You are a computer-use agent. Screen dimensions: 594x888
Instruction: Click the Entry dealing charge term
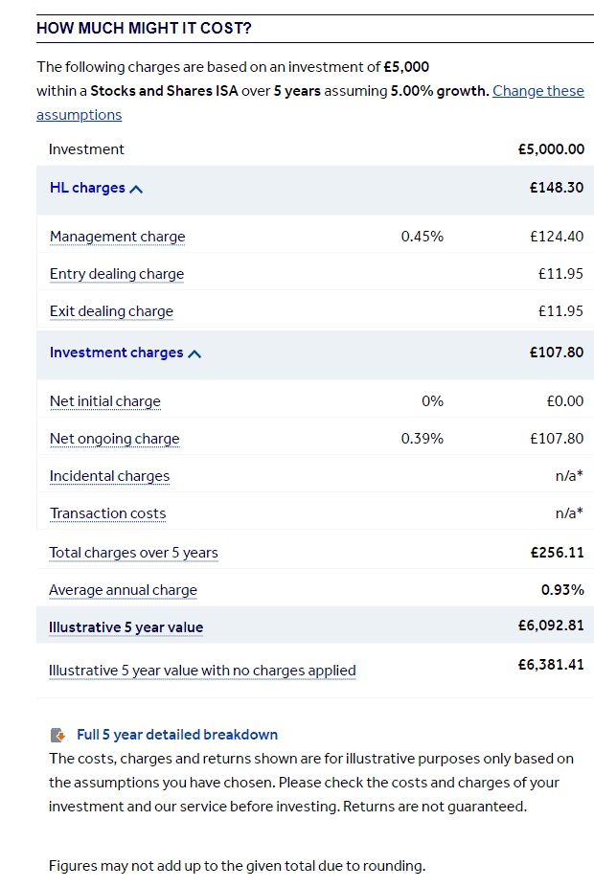click(x=117, y=274)
